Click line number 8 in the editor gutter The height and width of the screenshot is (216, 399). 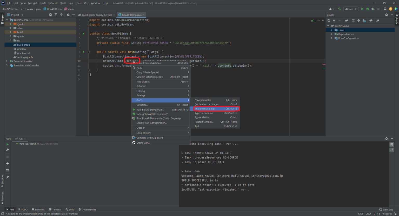pos(79,52)
